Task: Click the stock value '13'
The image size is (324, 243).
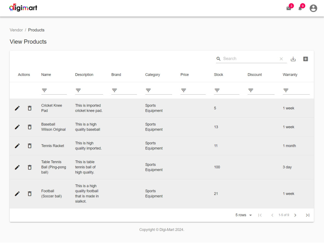Action: pyautogui.click(x=216, y=127)
